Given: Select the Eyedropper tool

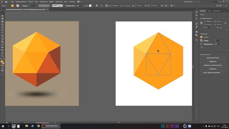Looking at the screenshot, I should [3, 44].
